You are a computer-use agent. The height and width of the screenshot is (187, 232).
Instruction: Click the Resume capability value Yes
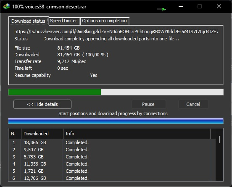pyautogui.click(x=94, y=75)
